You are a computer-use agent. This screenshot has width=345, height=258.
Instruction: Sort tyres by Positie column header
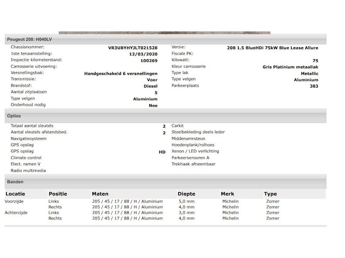[x=57, y=194]
